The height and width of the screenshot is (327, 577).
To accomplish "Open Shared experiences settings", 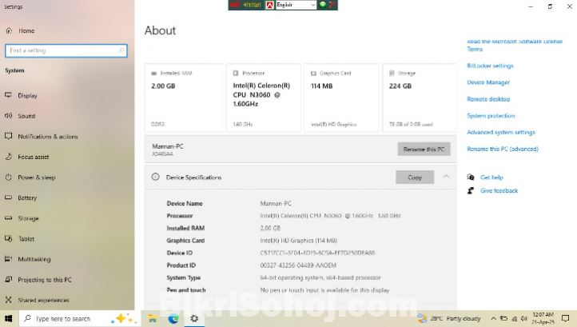I will tap(43, 300).
